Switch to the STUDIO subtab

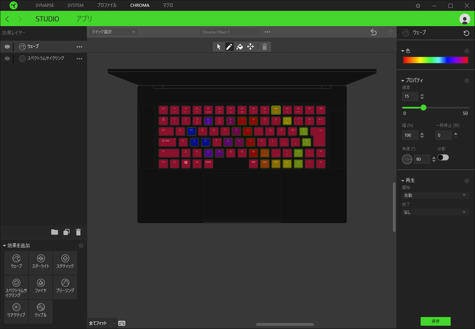(47, 19)
